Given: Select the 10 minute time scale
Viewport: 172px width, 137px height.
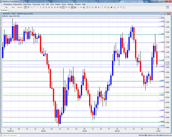Looking at the screenshot, I should pos(43,7).
